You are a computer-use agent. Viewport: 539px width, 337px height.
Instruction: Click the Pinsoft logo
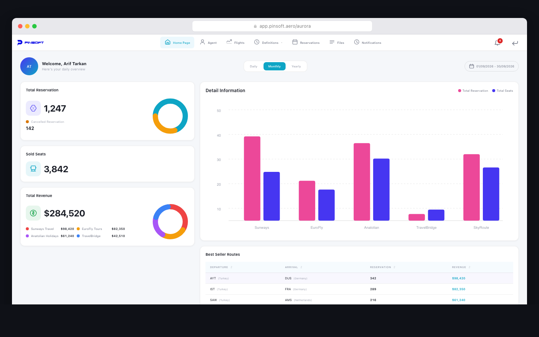coord(30,43)
